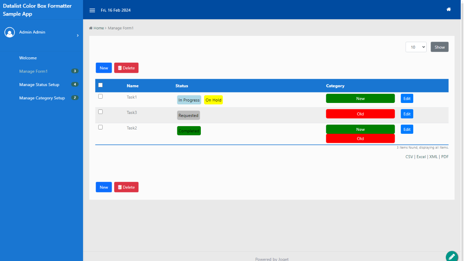Check the Task3 row checkbox

[x=100, y=112]
